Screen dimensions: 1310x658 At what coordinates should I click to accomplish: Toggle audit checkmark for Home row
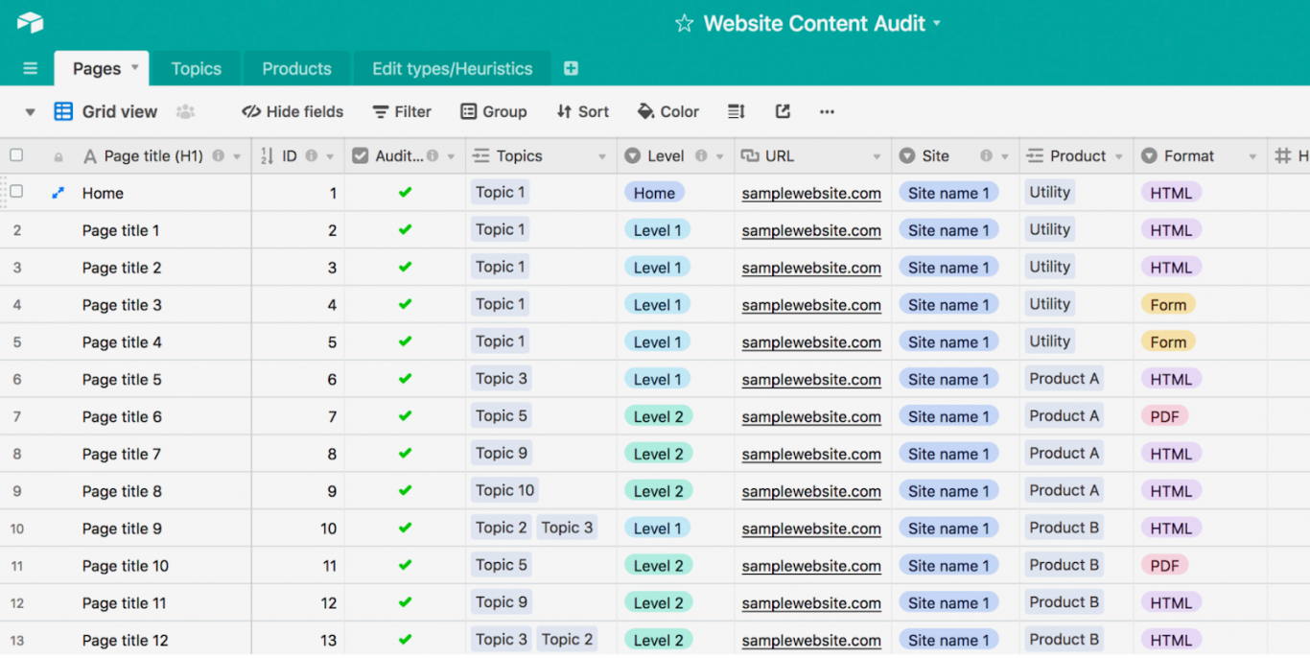(x=405, y=192)
